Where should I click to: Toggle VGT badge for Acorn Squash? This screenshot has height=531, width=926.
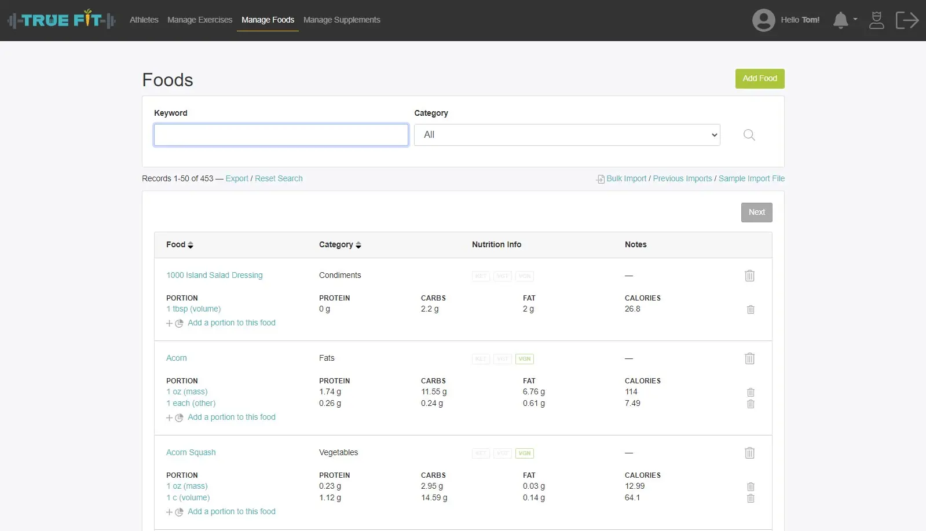pyautogui.click(x=503, y=453)
